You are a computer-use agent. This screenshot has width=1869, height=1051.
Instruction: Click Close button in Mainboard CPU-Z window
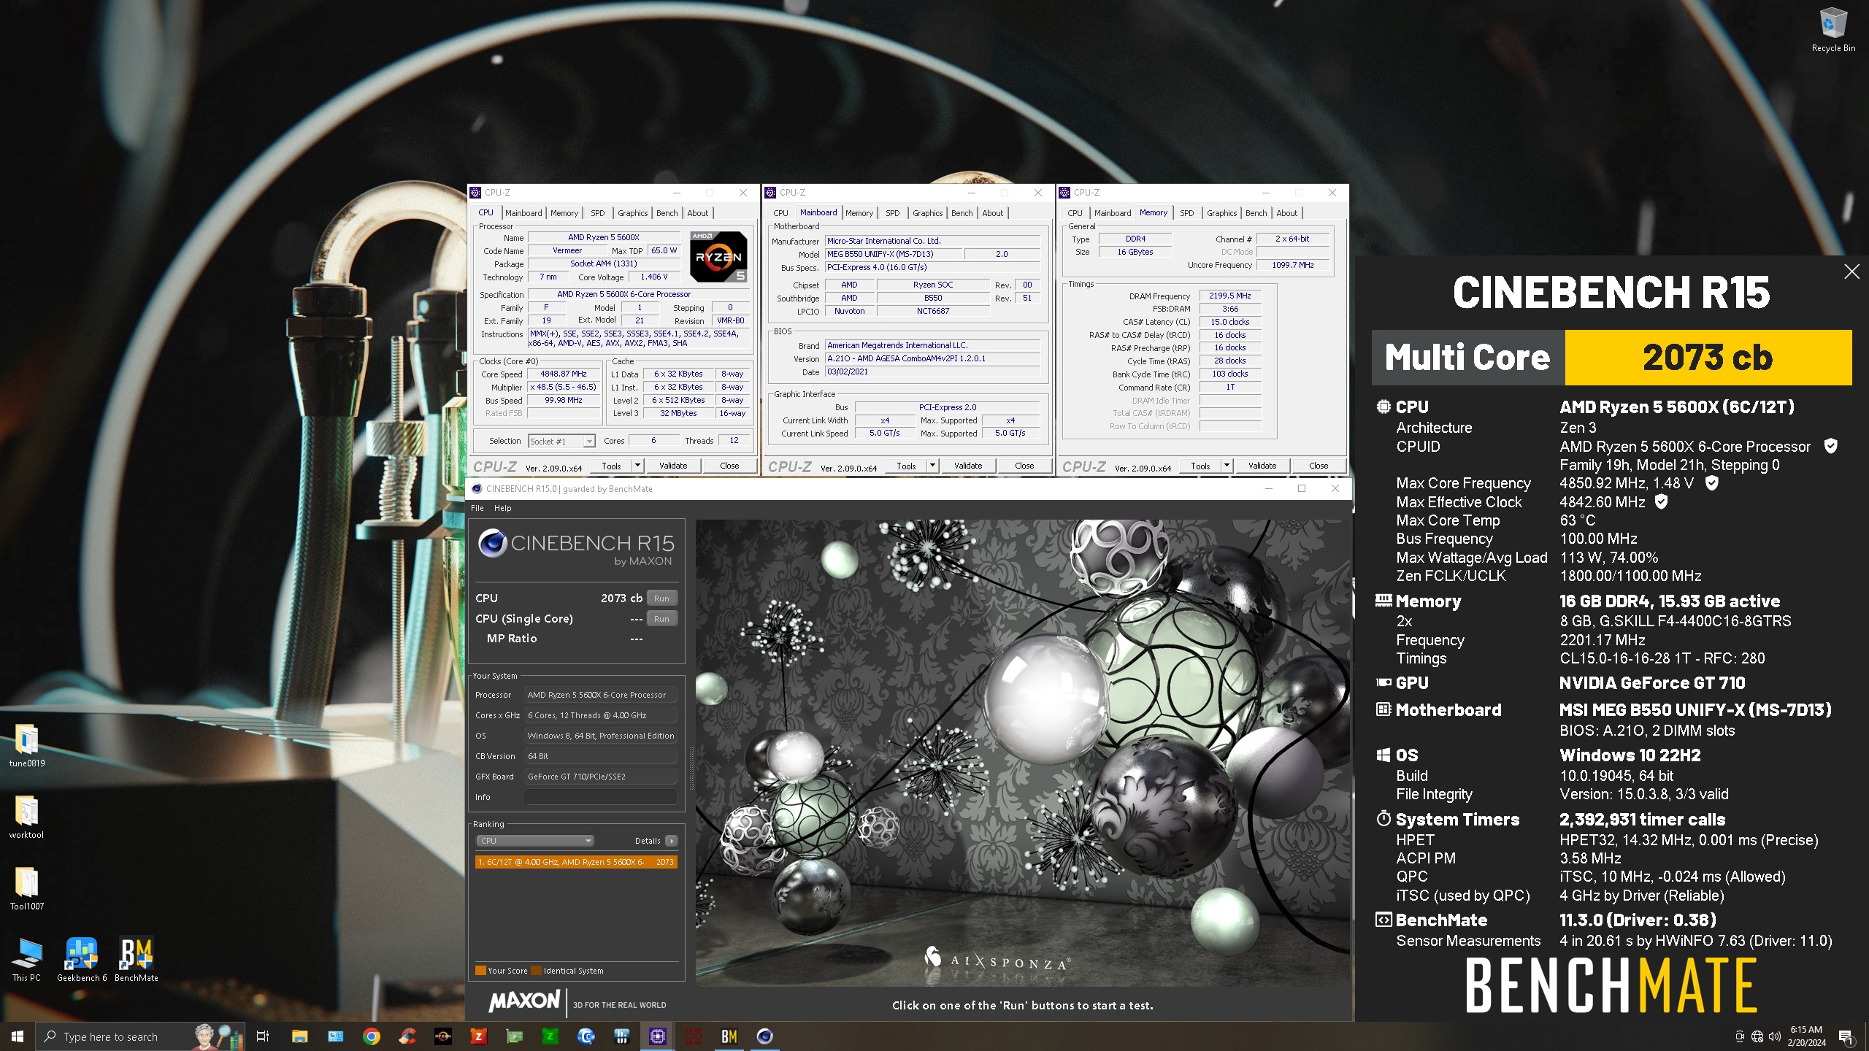click(1024, 466)
